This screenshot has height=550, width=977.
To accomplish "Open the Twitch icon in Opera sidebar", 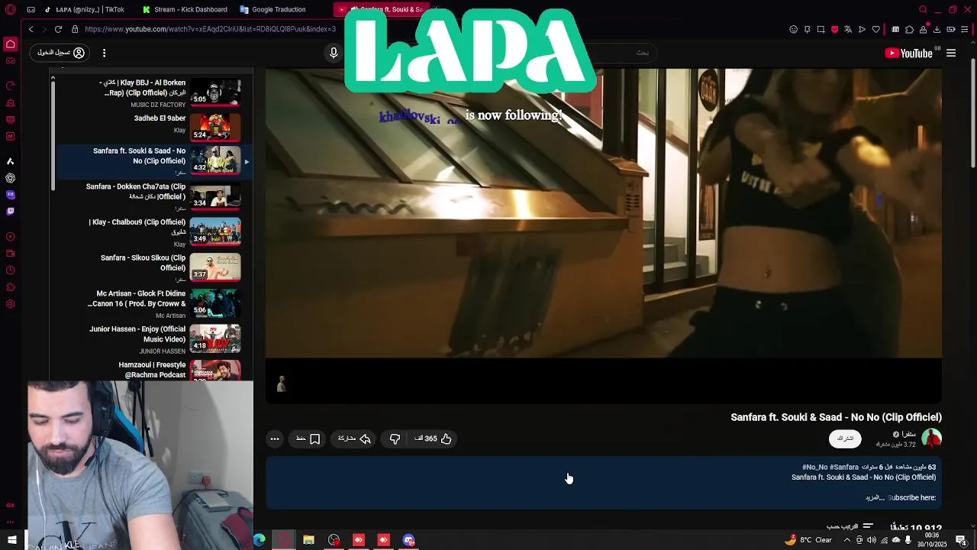I will 11,211.
